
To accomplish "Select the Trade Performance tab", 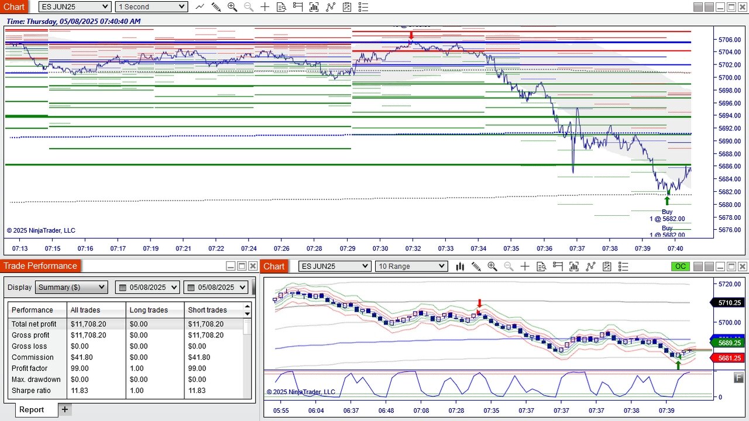I will 40,266.
